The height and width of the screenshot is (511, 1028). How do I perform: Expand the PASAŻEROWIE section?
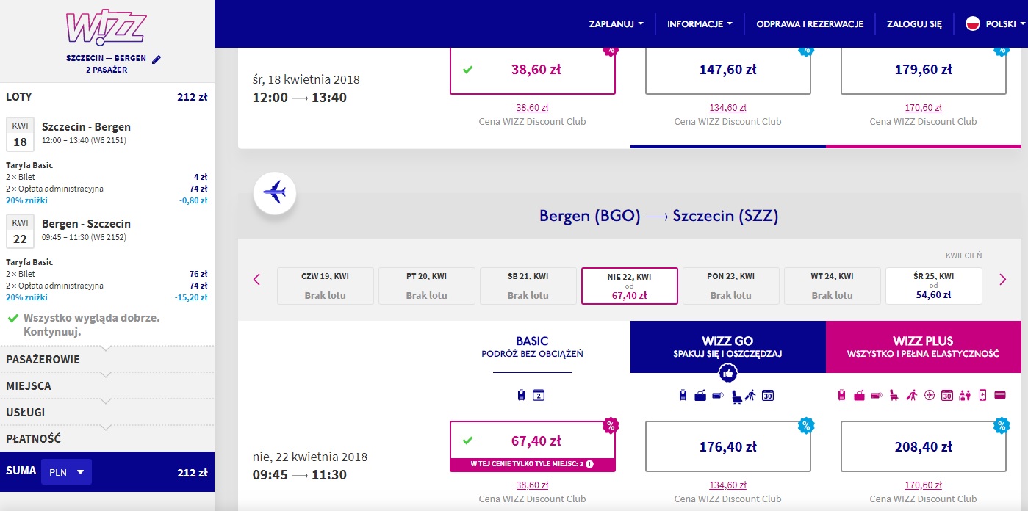(107, 360)
